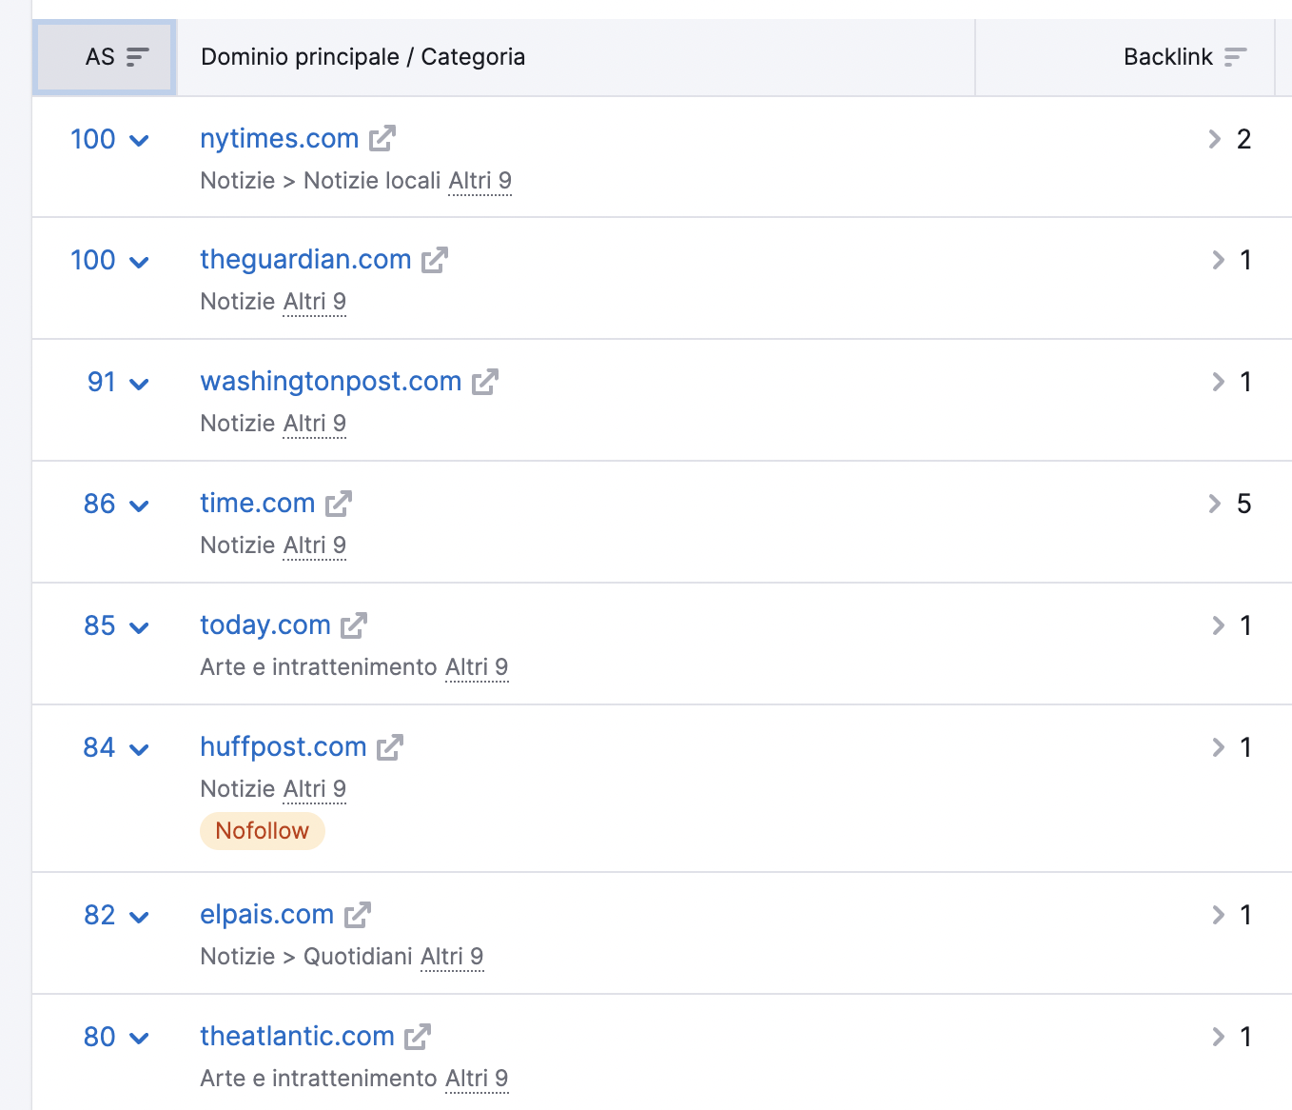1292x1110 pixels.
Task: Show Altri 9 categories for nytimes.com
Action: coord(480,181)
